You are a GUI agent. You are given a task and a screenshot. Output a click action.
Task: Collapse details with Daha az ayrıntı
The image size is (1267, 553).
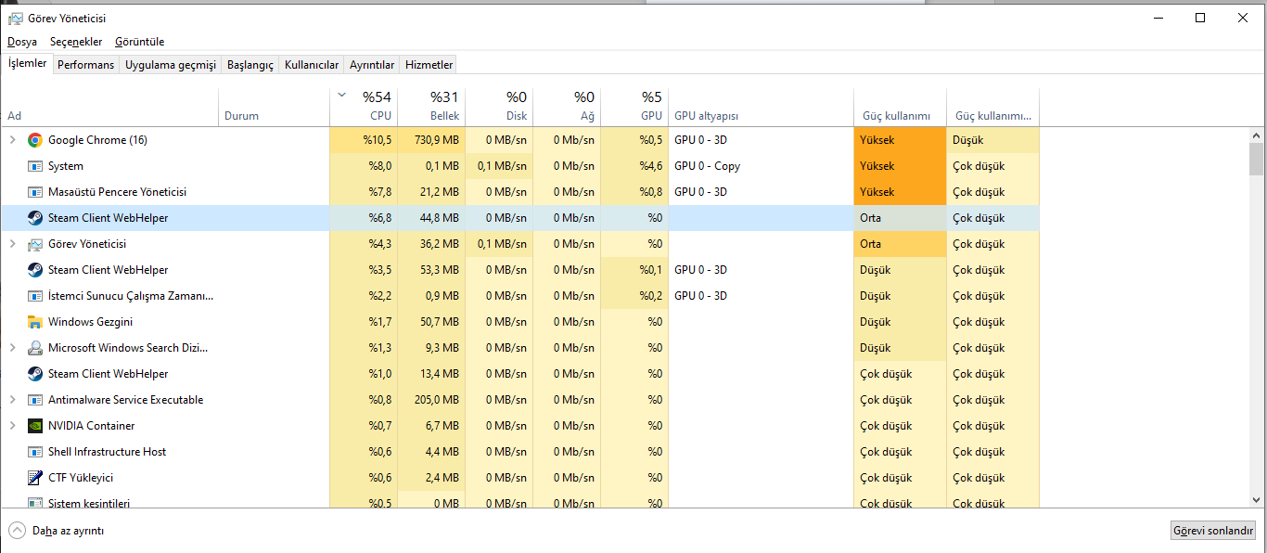(58, 531)
